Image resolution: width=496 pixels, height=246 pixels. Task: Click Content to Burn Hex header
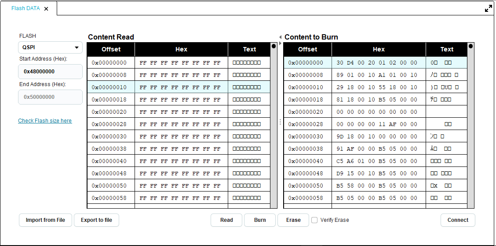379,49
